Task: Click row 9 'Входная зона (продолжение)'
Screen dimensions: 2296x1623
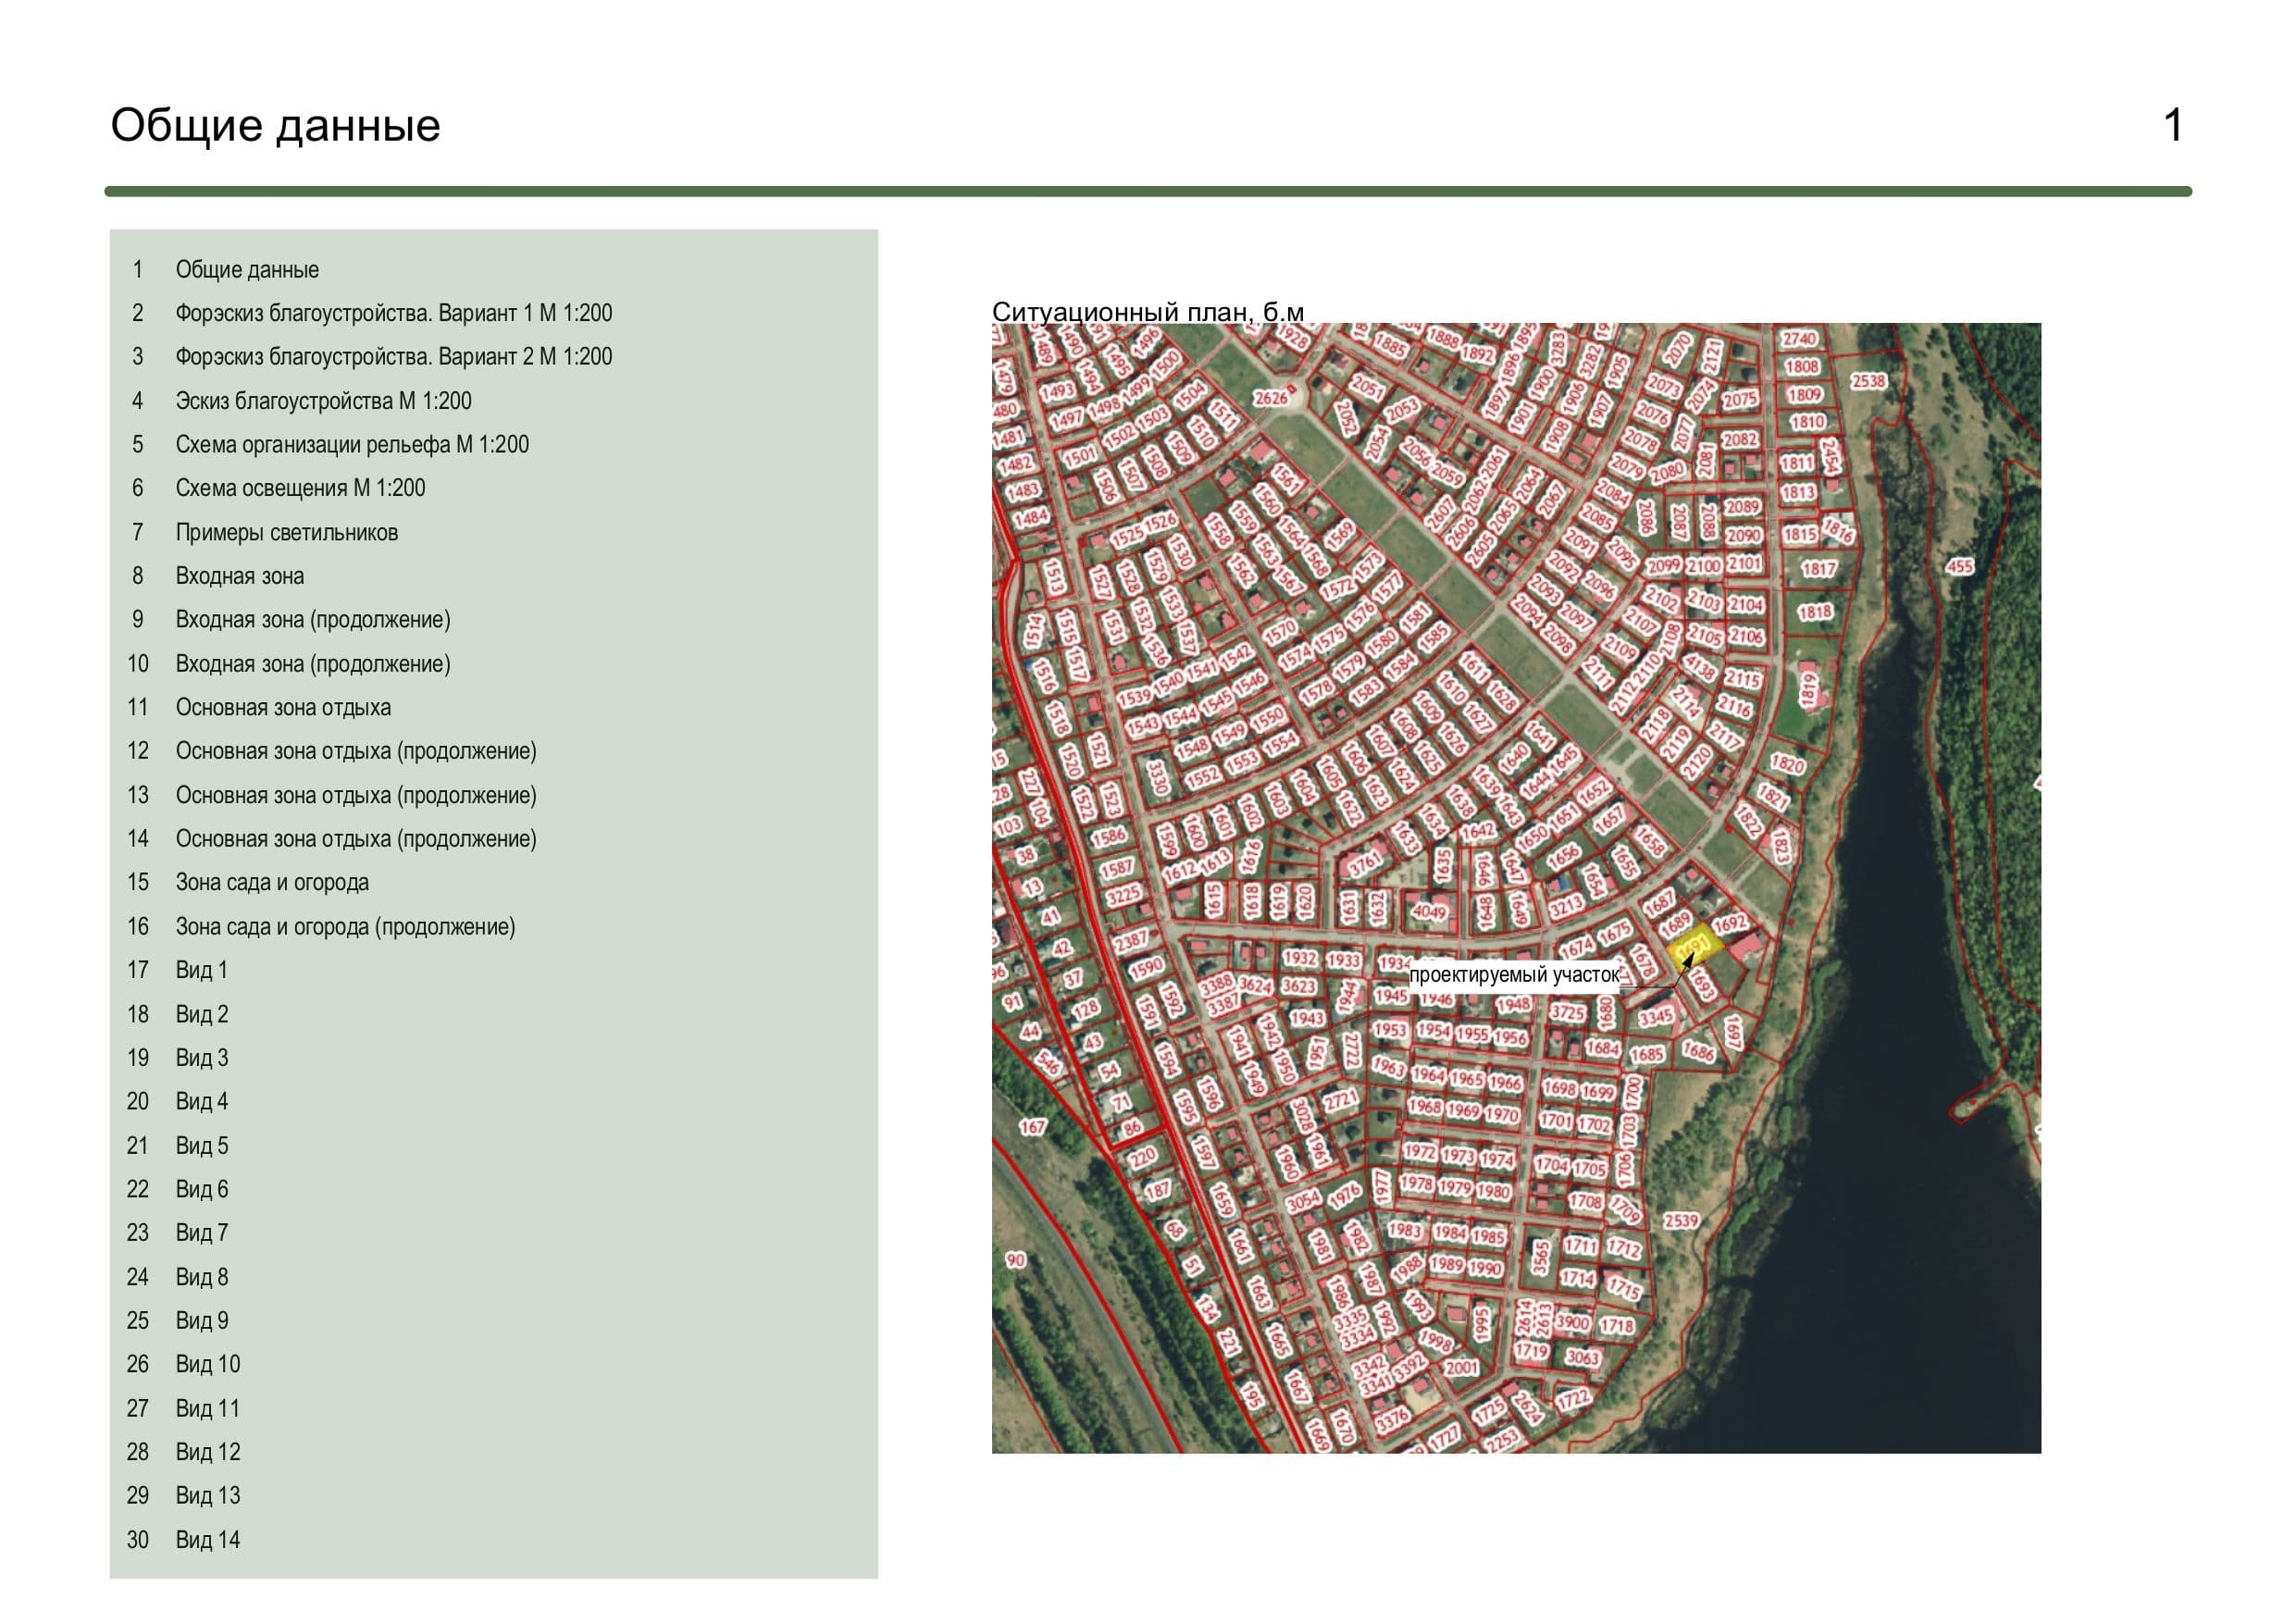Action: point(313,620)
